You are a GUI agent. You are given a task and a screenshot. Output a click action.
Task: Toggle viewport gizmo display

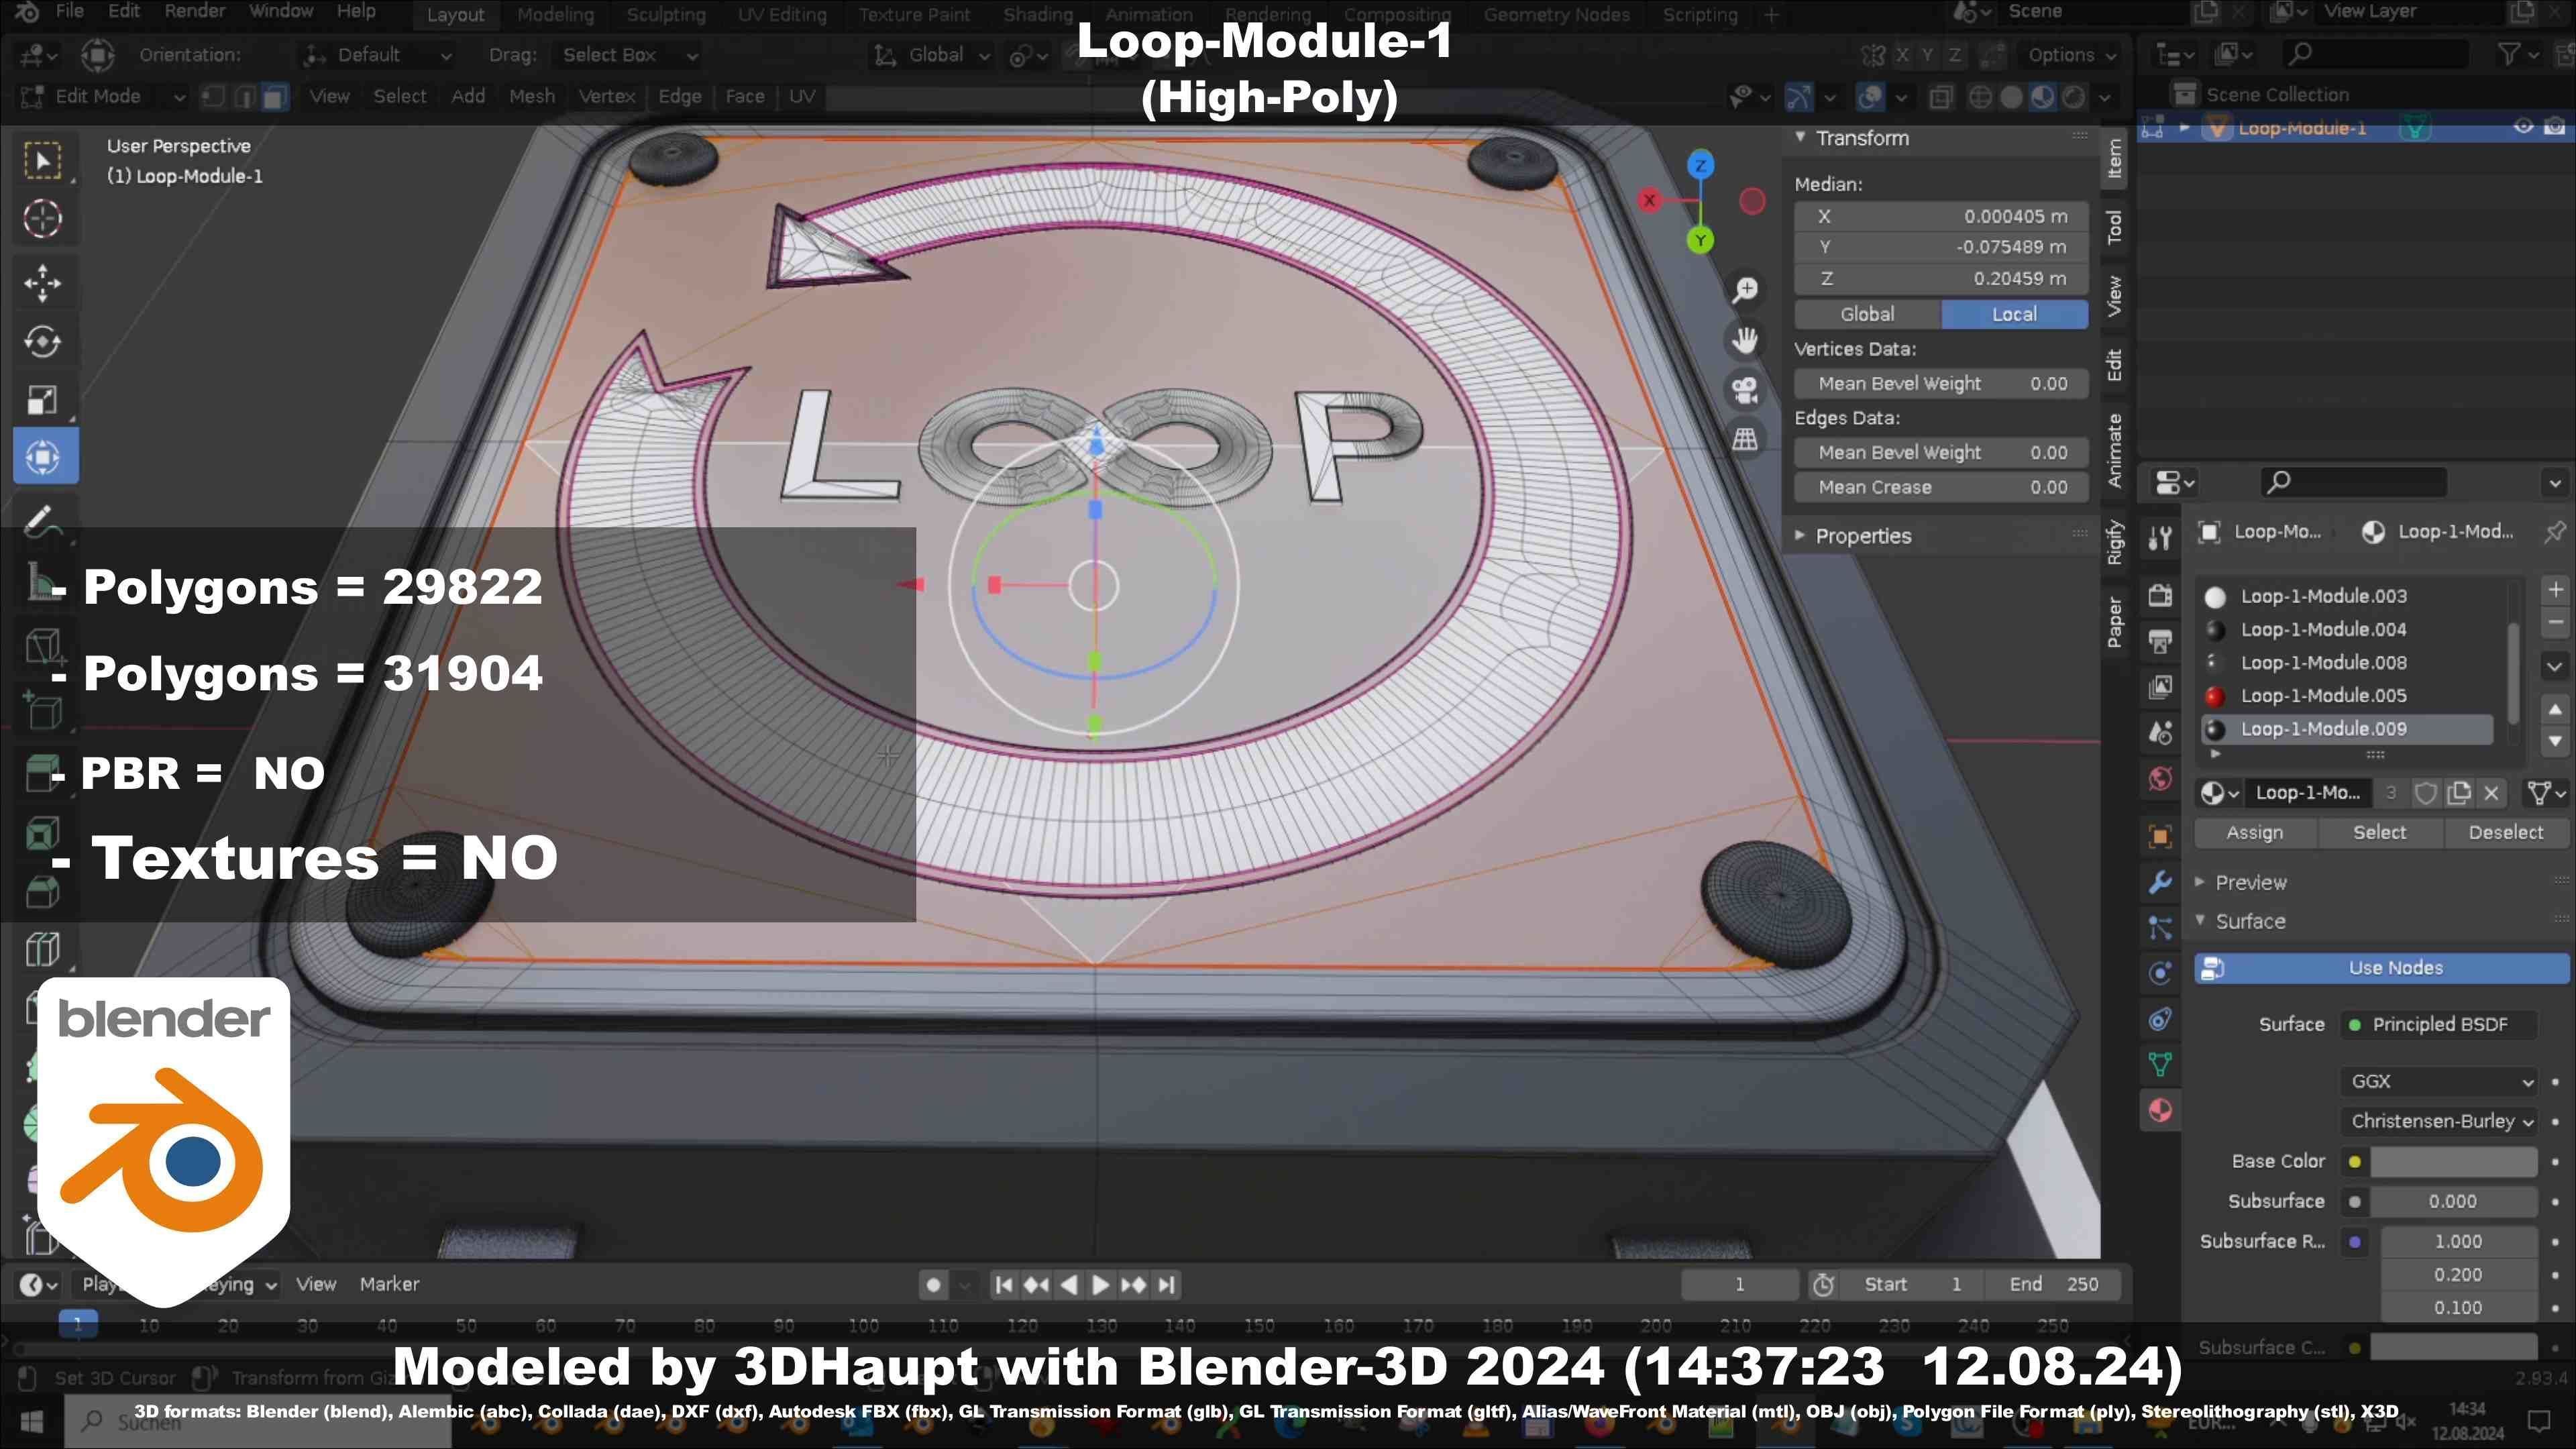click(x=1799, y=97)
